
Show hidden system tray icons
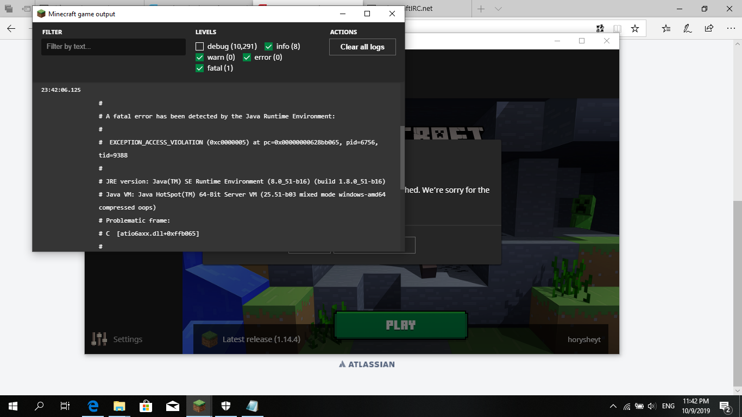tap(613, 406)
